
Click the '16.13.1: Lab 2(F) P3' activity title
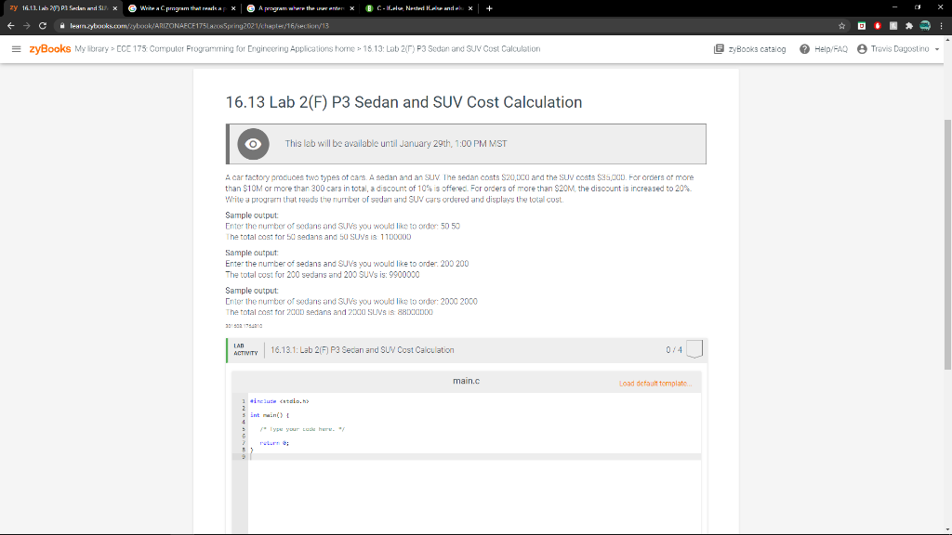coord(362,350)
